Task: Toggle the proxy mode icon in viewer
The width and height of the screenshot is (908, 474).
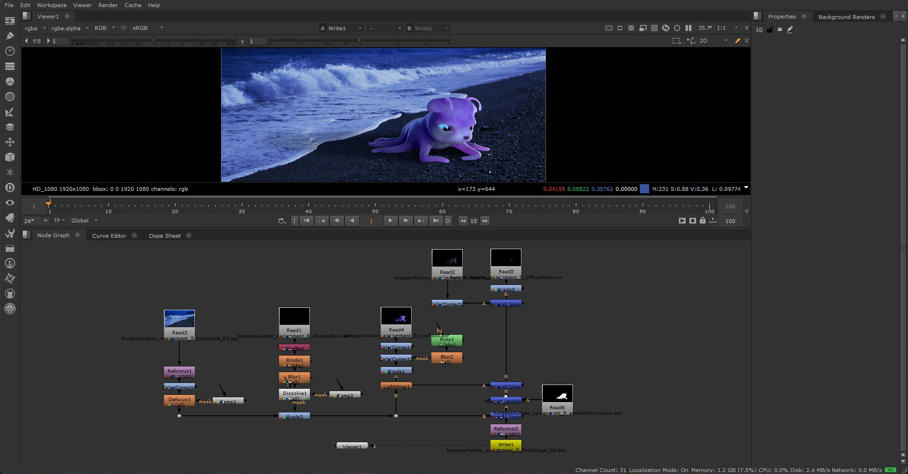Action: pos(643,28)
